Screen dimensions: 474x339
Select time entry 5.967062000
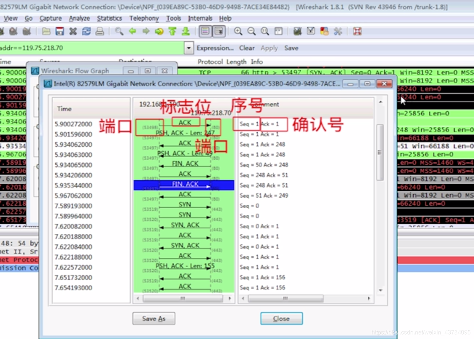73,196
